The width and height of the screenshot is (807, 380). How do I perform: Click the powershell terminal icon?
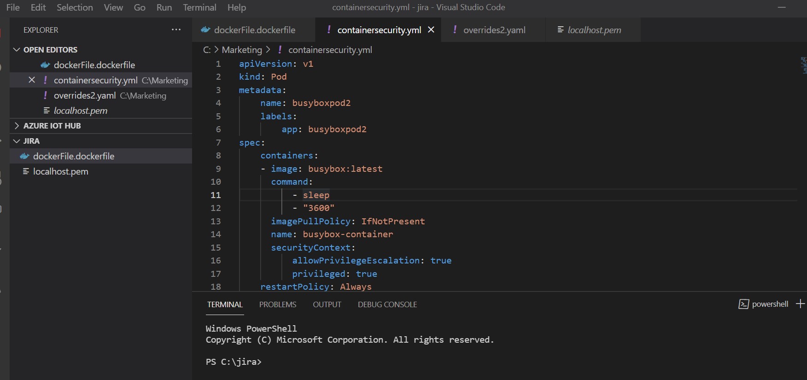743,304
